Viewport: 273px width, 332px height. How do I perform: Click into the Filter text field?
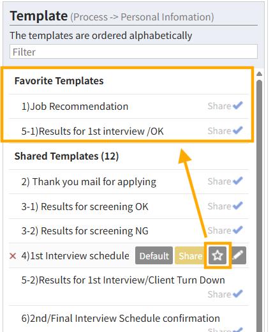[x=133, y=52]
